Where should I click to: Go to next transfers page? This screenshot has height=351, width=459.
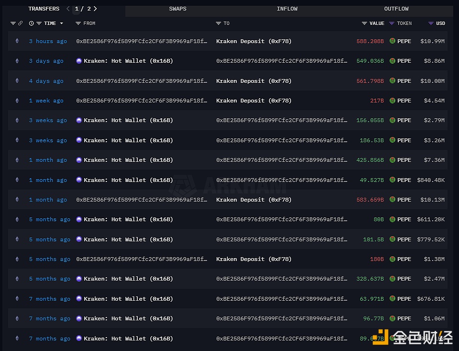pos(95,9)
